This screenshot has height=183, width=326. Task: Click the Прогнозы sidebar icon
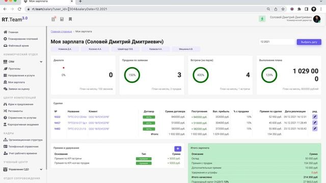(x=6, y=69)
